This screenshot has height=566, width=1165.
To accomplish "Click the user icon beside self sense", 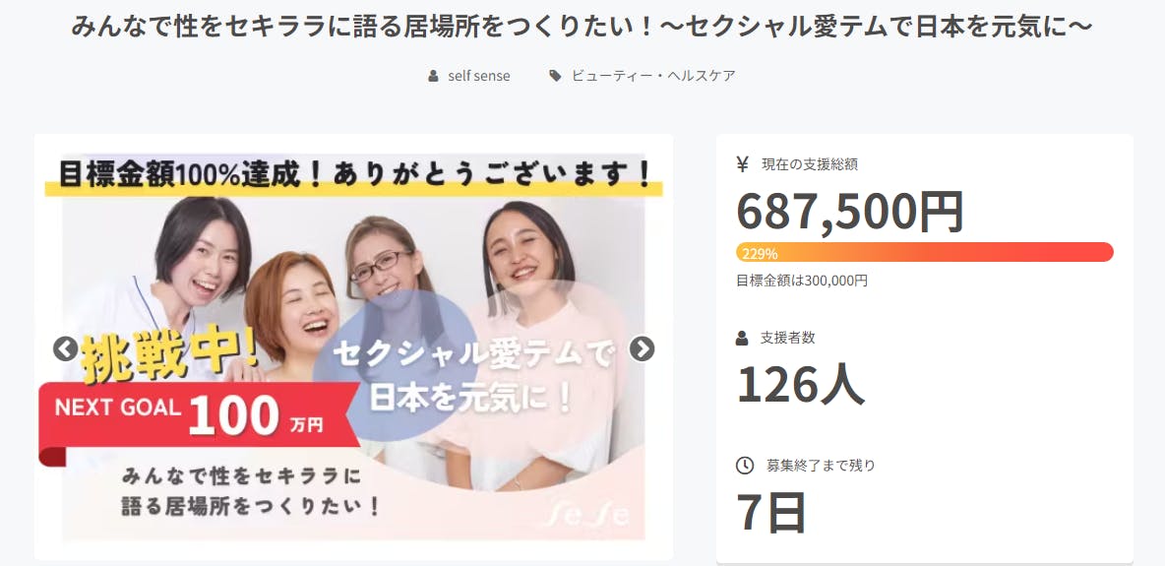I will (433, 76).
